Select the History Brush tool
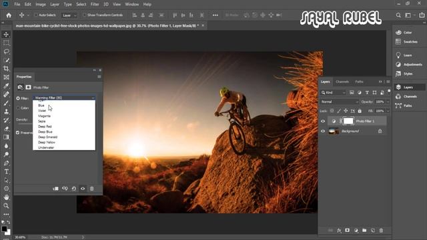 pos(6,120)
